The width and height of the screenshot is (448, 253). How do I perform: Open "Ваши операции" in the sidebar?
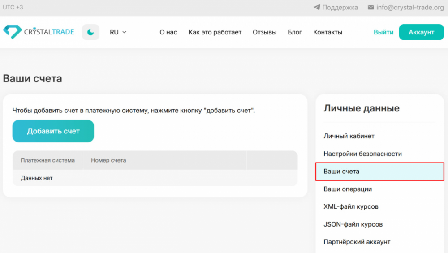tap(348, 189)
